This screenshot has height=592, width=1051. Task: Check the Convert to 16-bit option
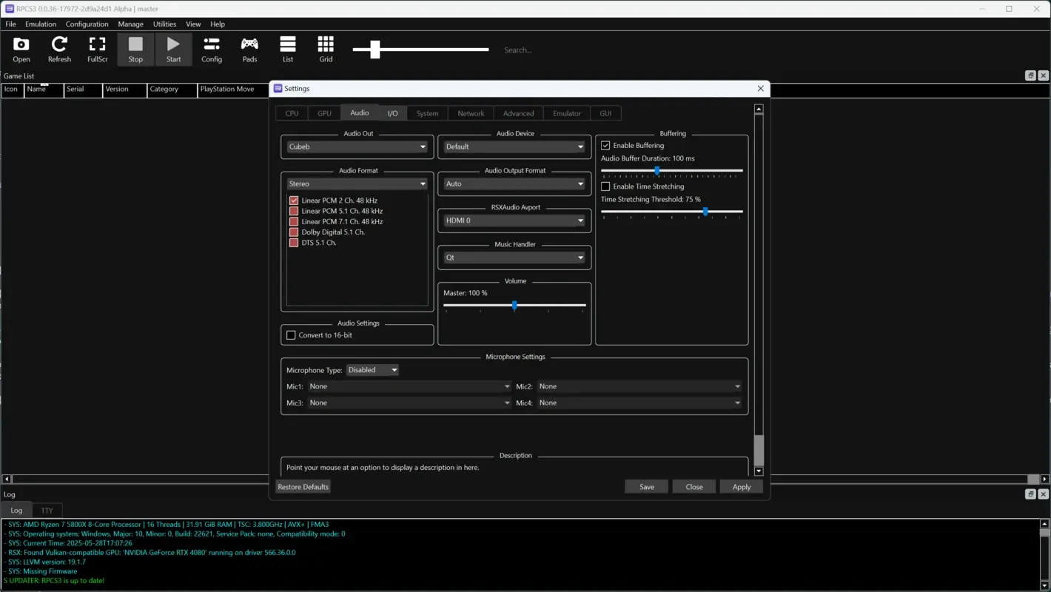[x=291, y=334]
